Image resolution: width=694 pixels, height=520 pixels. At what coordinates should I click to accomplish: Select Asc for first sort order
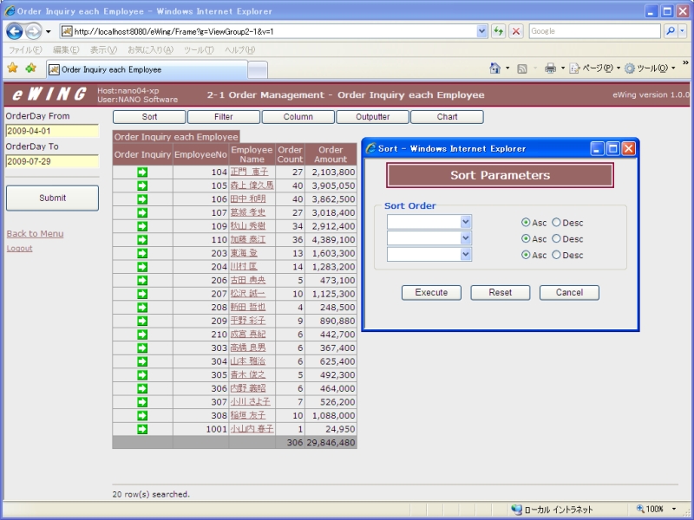point(526,223)
